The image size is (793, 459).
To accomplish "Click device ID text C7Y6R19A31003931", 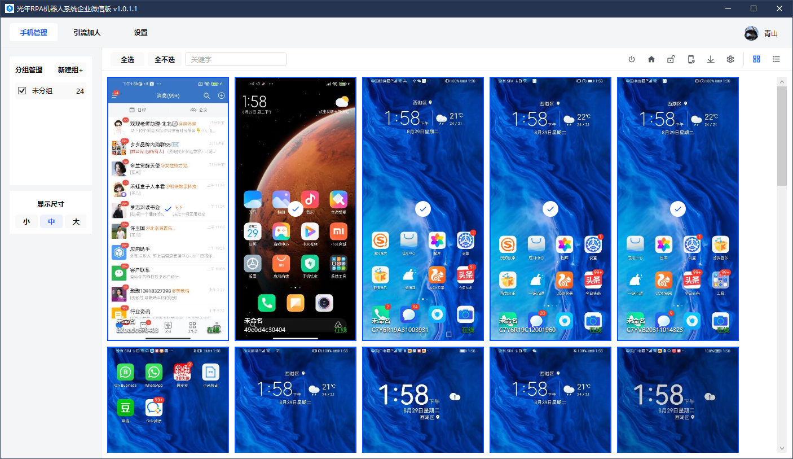I will pyautogui.click(x=400, y=330).
